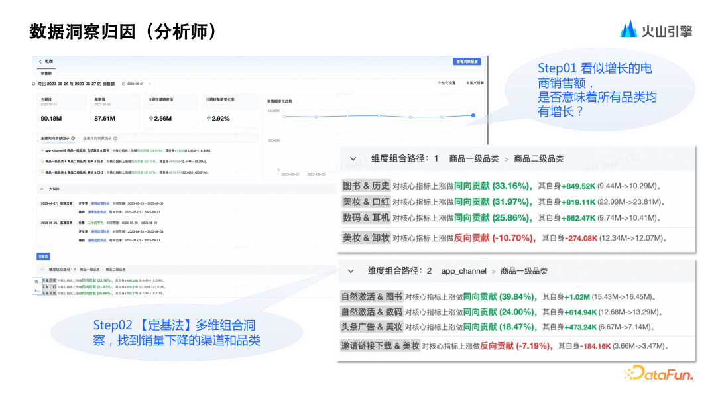
Task: Click the last data point on trend chart
Action: pos(473,115)
